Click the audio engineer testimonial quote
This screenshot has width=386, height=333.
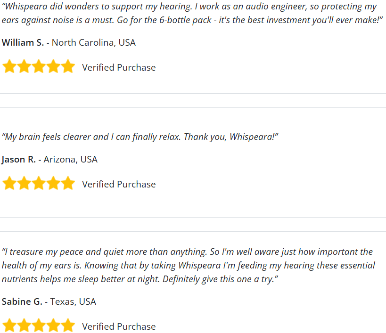192,13
